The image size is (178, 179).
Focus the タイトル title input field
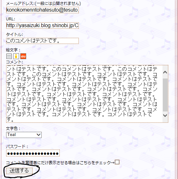pos(42,41)
